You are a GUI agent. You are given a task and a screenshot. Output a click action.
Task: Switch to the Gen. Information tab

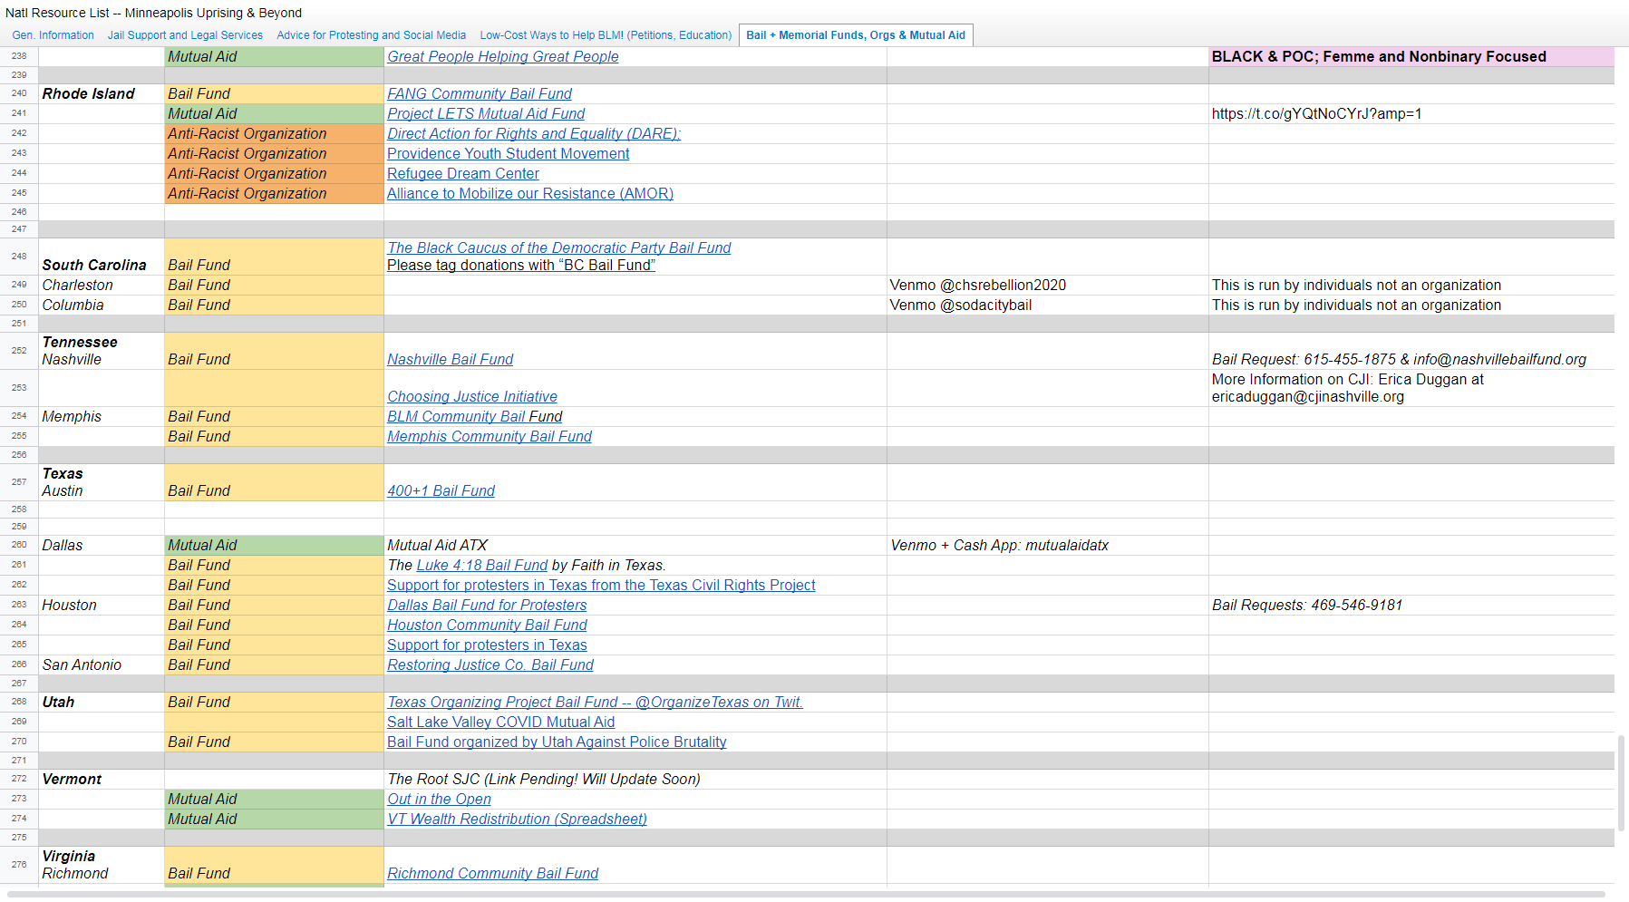[x=53, y=35]
